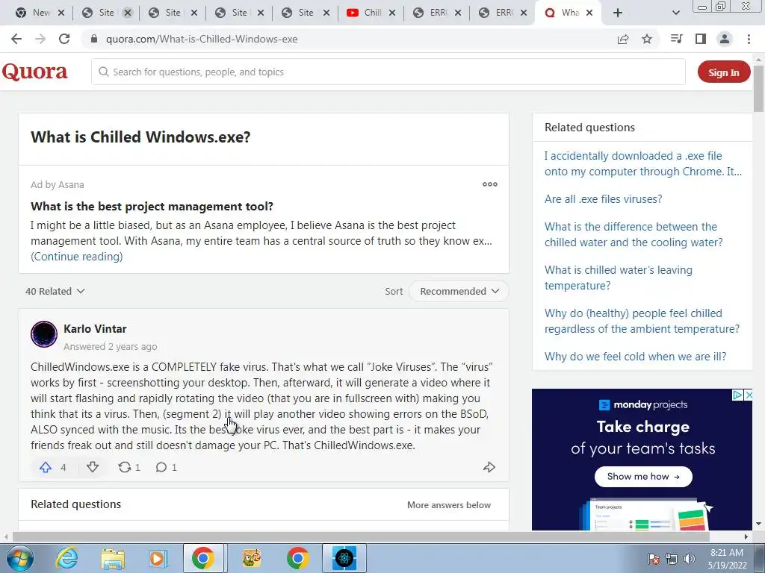Open the chilled water versus cooling water question

[x=634, y=234]
